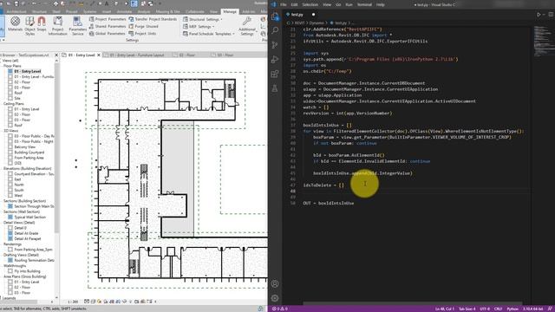Switch to the View ribbon tab in Revit
This screenshot has width=555, height=312.
click(x=213, y=11)
